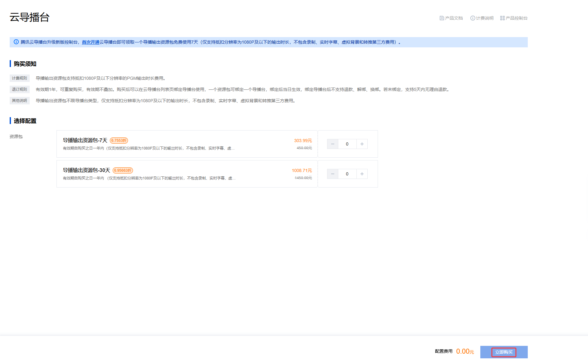The height and width of the screenshot is (363, 588).
Task: Click the 产品控制台 grid icon
Action: click(x=502, y=18)
